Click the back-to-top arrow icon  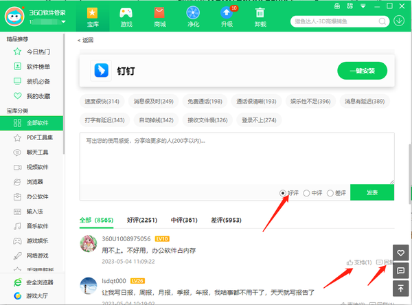[402, 289]
